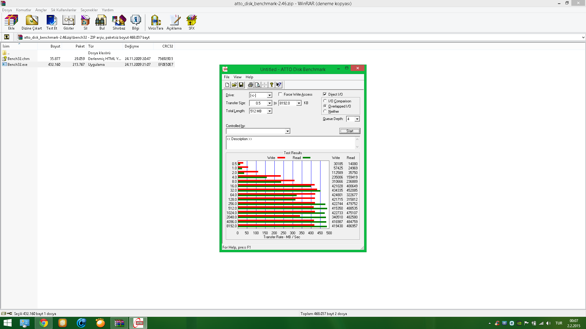Select the I/O Comparison radio button
The width and height of the screenshot is (586, 329).
tap(325, 101)
